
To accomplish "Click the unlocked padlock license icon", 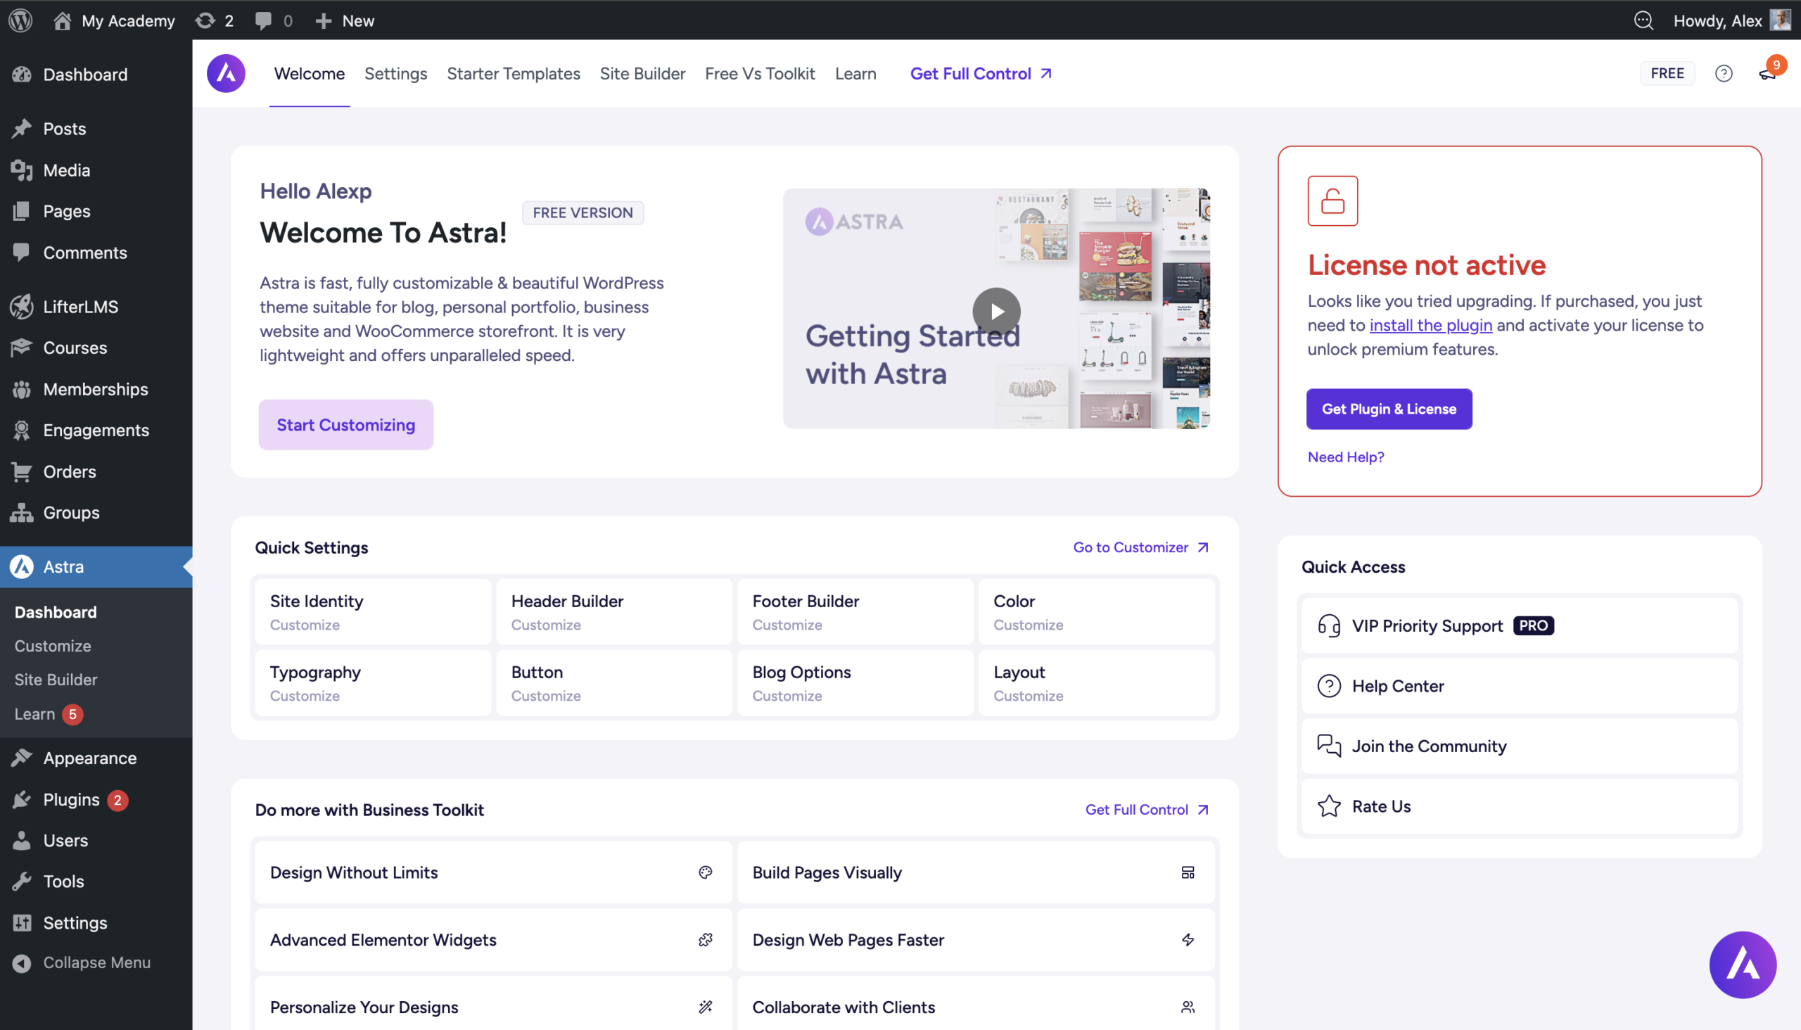I will point(1332,201).
